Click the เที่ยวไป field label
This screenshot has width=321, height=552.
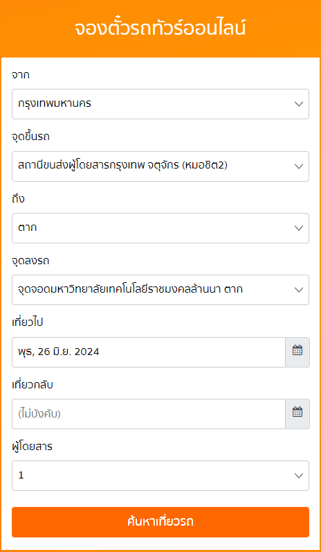coord(28,322)
